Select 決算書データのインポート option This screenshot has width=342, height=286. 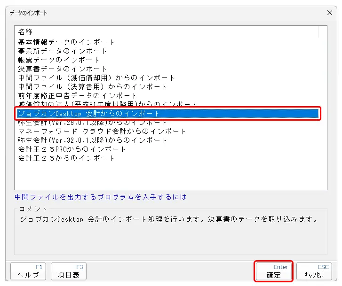click(63, 69)
